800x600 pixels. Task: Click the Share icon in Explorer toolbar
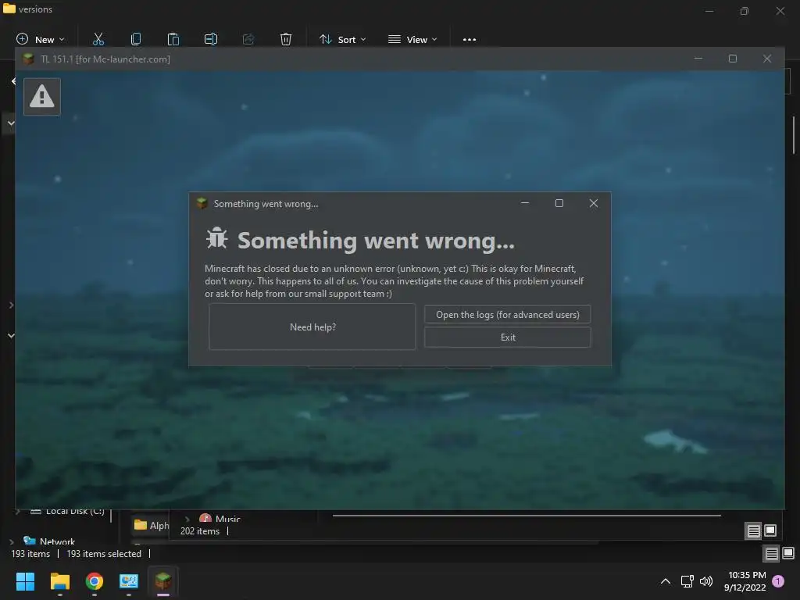tap(248, 39)
